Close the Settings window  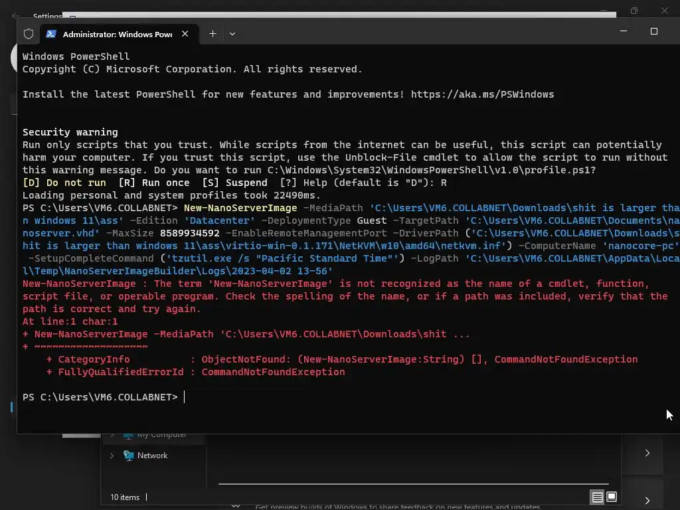click(665, 11)
